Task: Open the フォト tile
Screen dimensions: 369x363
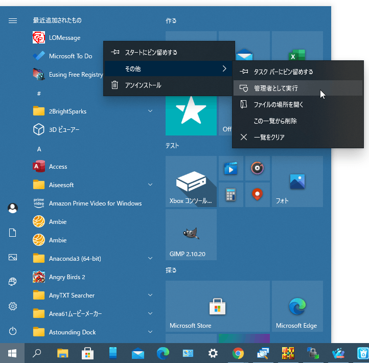Action: 297,181
